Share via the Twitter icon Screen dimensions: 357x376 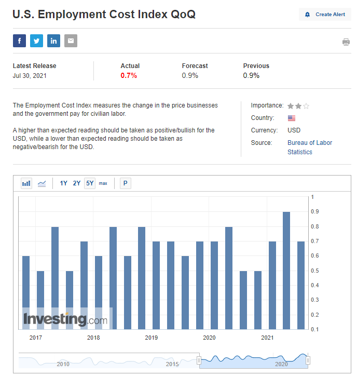[36, 41]
